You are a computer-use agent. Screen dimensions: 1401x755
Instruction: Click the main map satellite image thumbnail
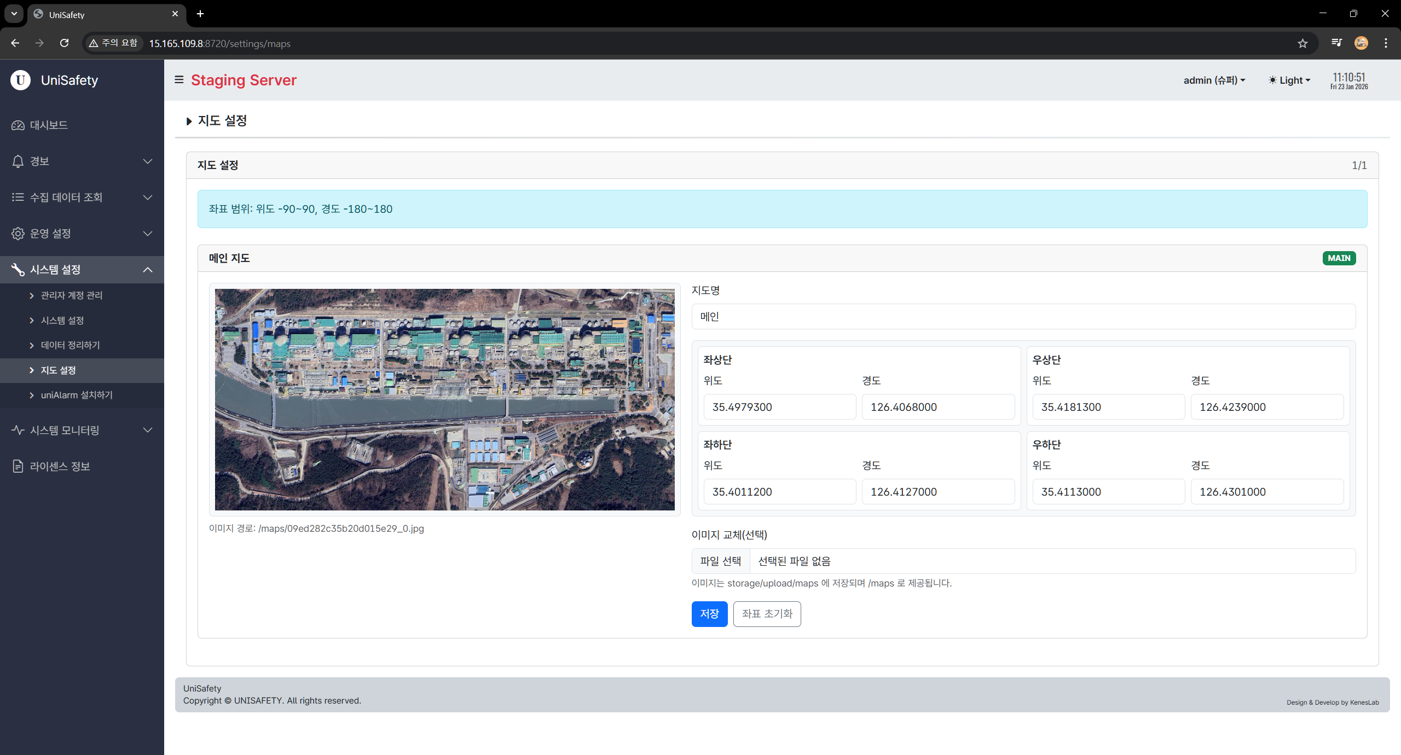pos(445,400)
